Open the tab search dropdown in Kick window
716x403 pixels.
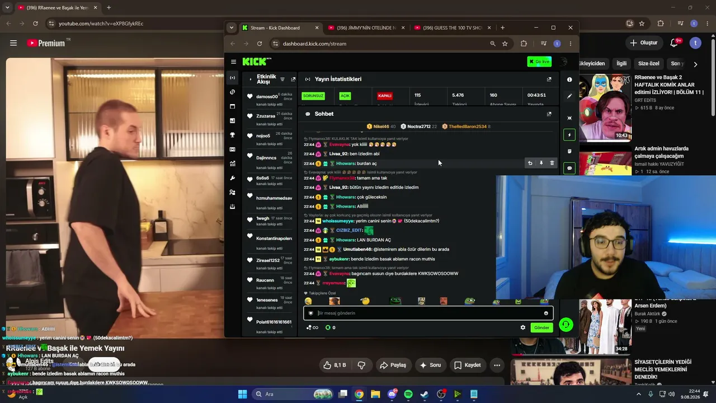coord(232,27)
